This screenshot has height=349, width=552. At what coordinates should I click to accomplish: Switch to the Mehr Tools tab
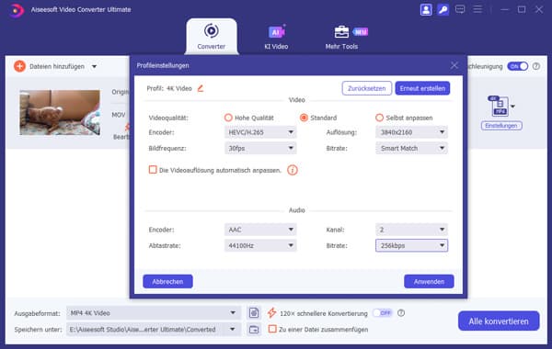[341, 37]
